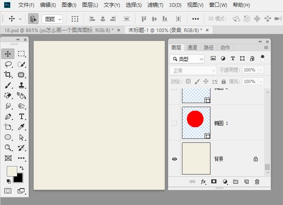Viewport: 283px width, 205px height.
Task: Open the 正常 blend mode dropdown
Action: click(193, 71)
